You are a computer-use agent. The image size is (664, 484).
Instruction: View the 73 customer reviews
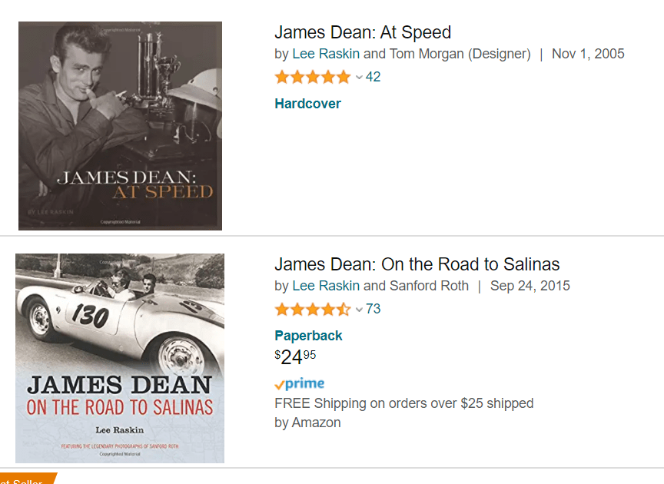coord(373,309)
